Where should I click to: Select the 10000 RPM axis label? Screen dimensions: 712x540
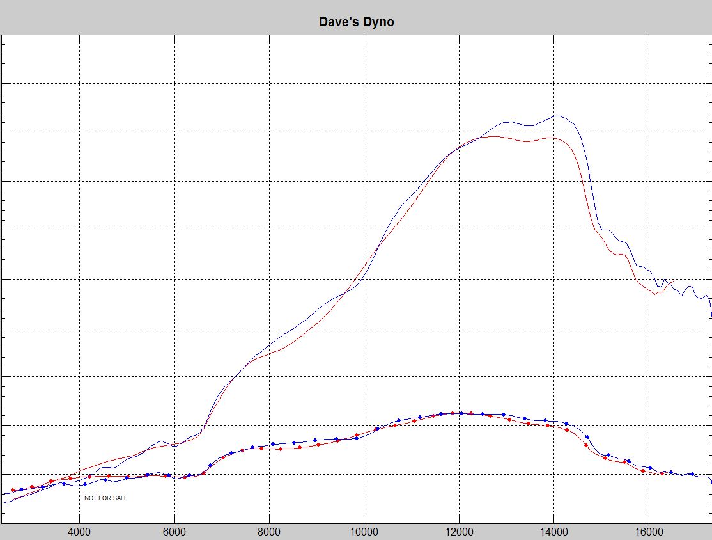pos(364,530)
